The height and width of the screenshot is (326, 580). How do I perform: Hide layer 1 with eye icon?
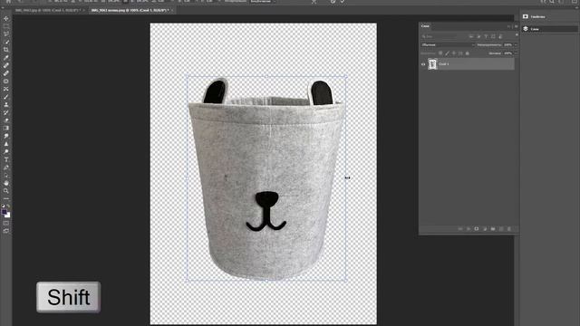click(423, 64)
